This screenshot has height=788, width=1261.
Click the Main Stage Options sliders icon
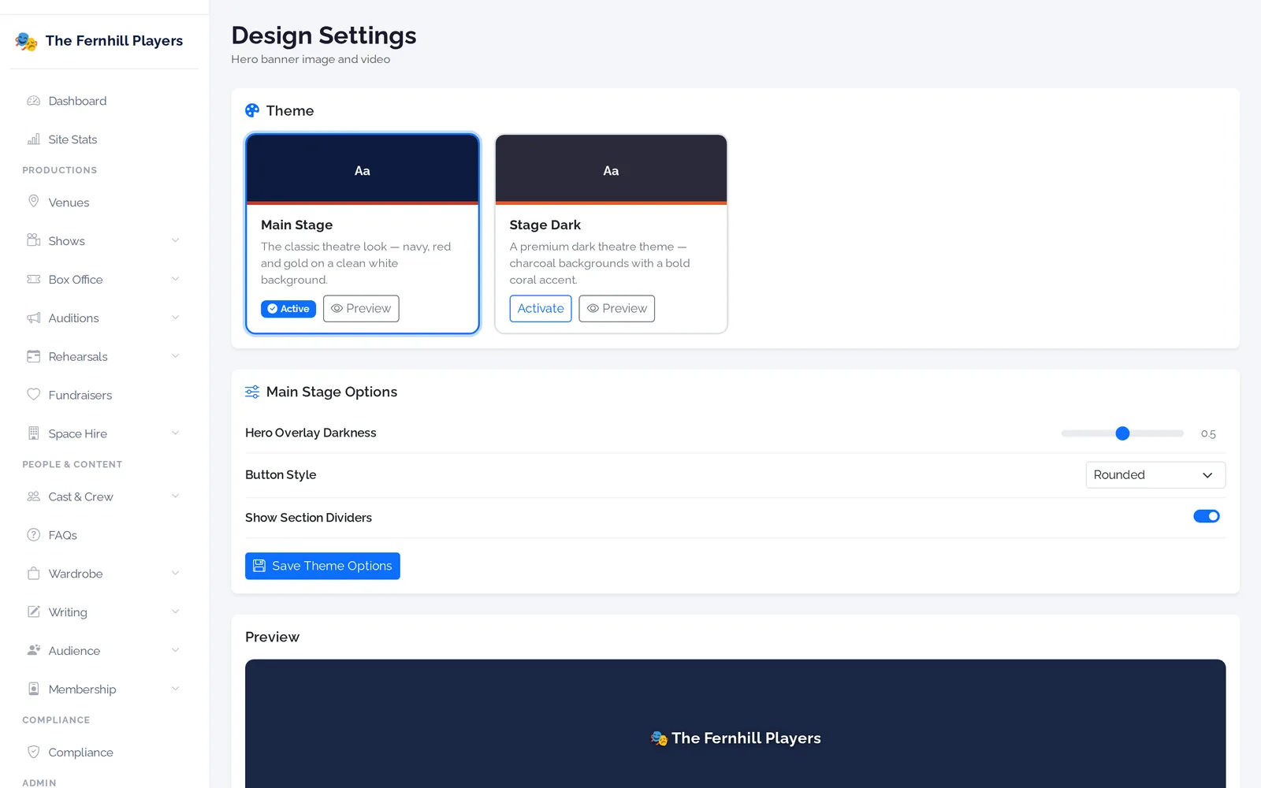pyautogui.click(x=252, y=392)
